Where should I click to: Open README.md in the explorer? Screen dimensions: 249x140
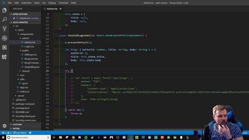(22, 112)
